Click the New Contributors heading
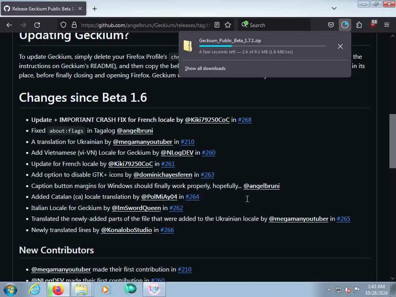The image size is (396, 297). coord(56,250)
